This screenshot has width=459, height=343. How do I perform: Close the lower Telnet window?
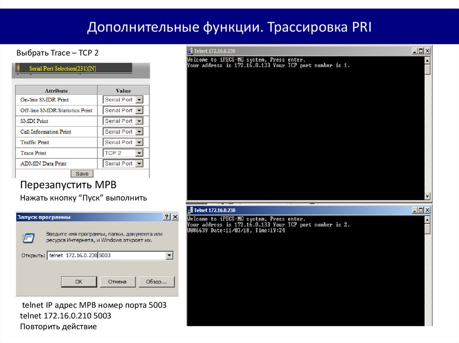(427, 210)
